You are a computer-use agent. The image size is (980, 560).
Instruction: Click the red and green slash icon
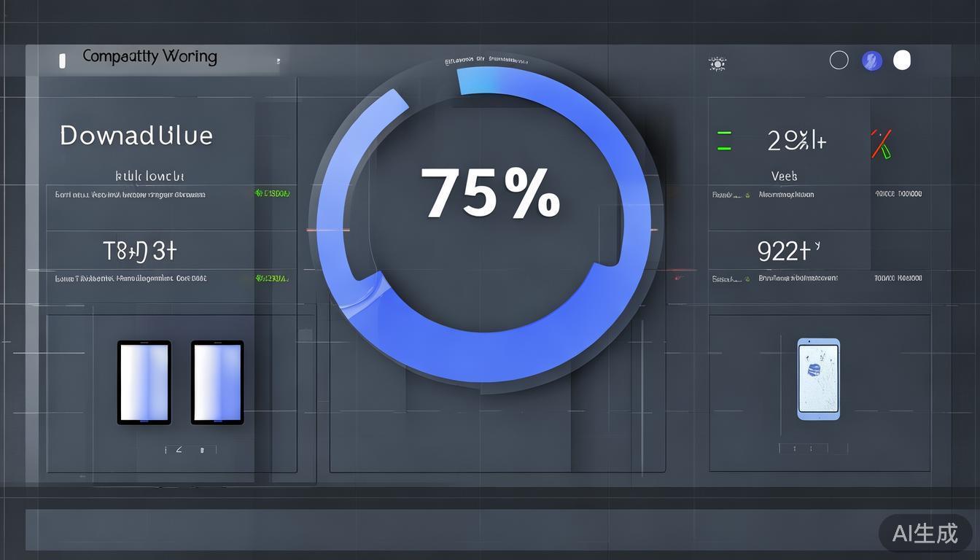click(x=881, y=144)
